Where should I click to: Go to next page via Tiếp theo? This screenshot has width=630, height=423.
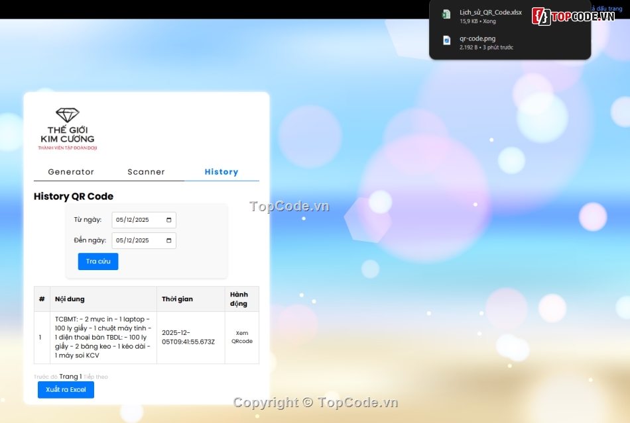click(95, 377)
